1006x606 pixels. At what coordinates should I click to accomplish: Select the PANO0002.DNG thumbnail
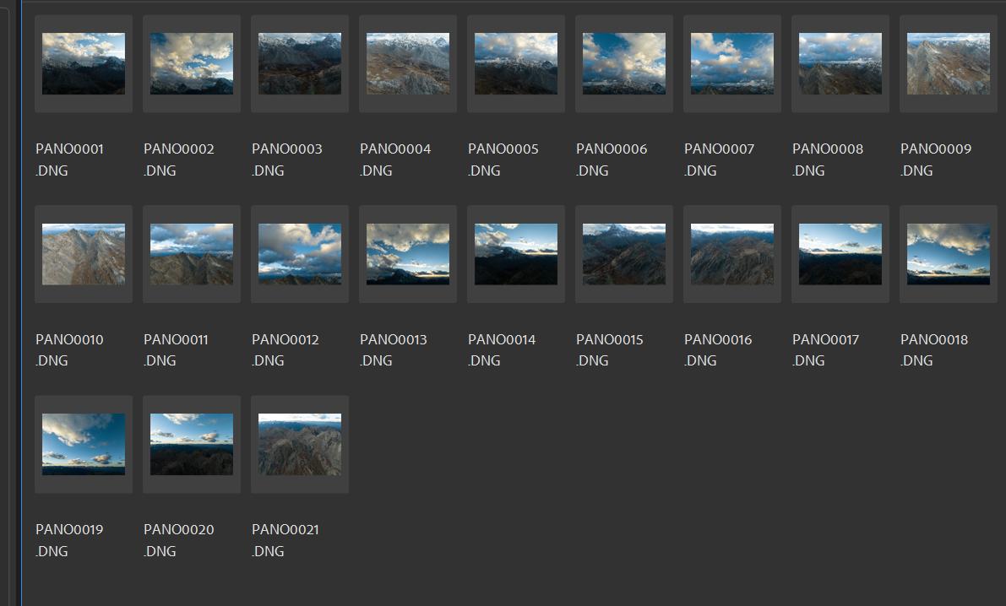191,63
